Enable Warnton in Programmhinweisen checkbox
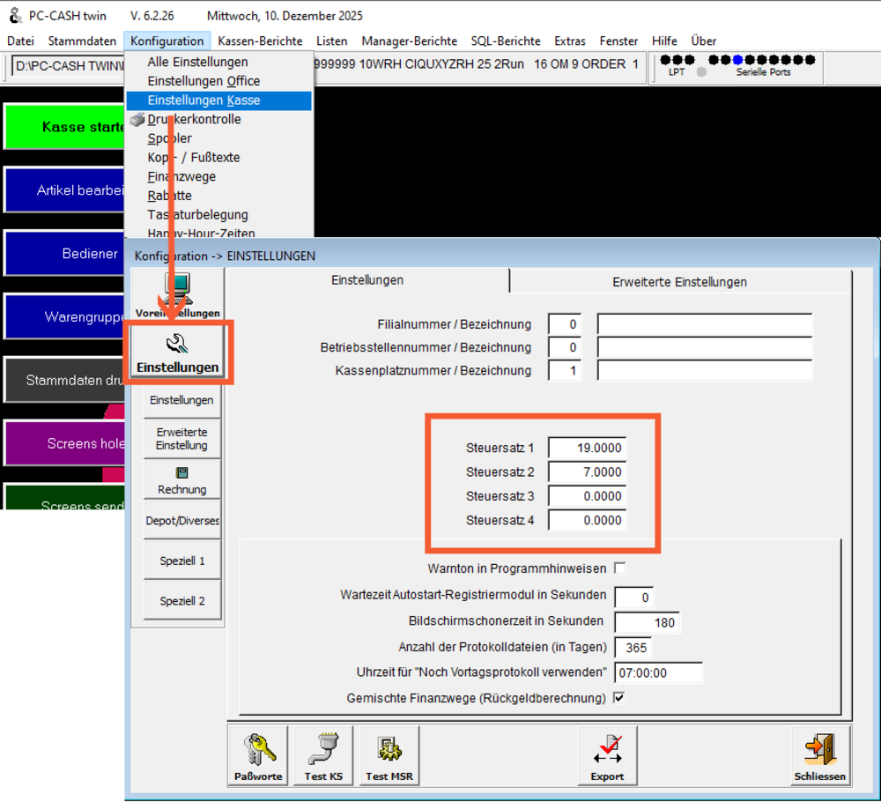This screenshot has height=802, width=881. (x=620, y=568)
